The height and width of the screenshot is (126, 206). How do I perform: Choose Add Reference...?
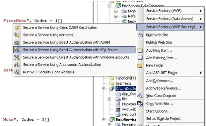[x=170, y=81]
